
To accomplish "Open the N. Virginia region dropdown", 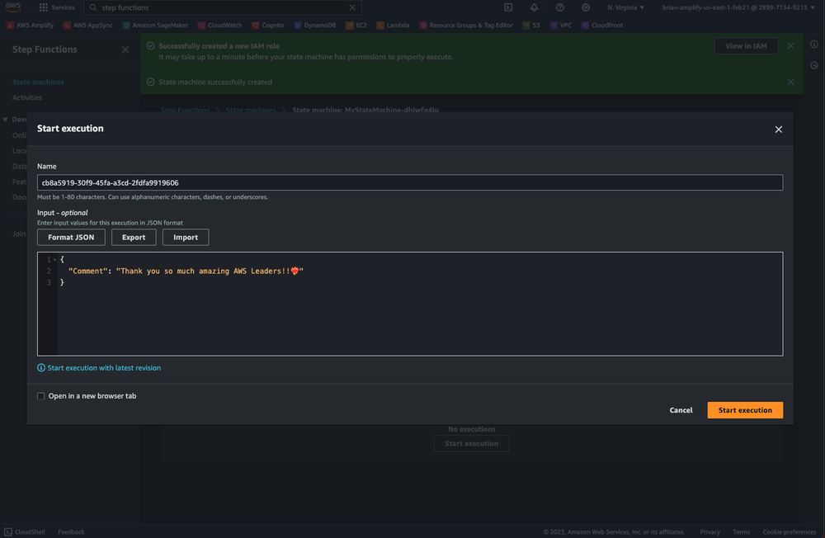I will [625, 7].
